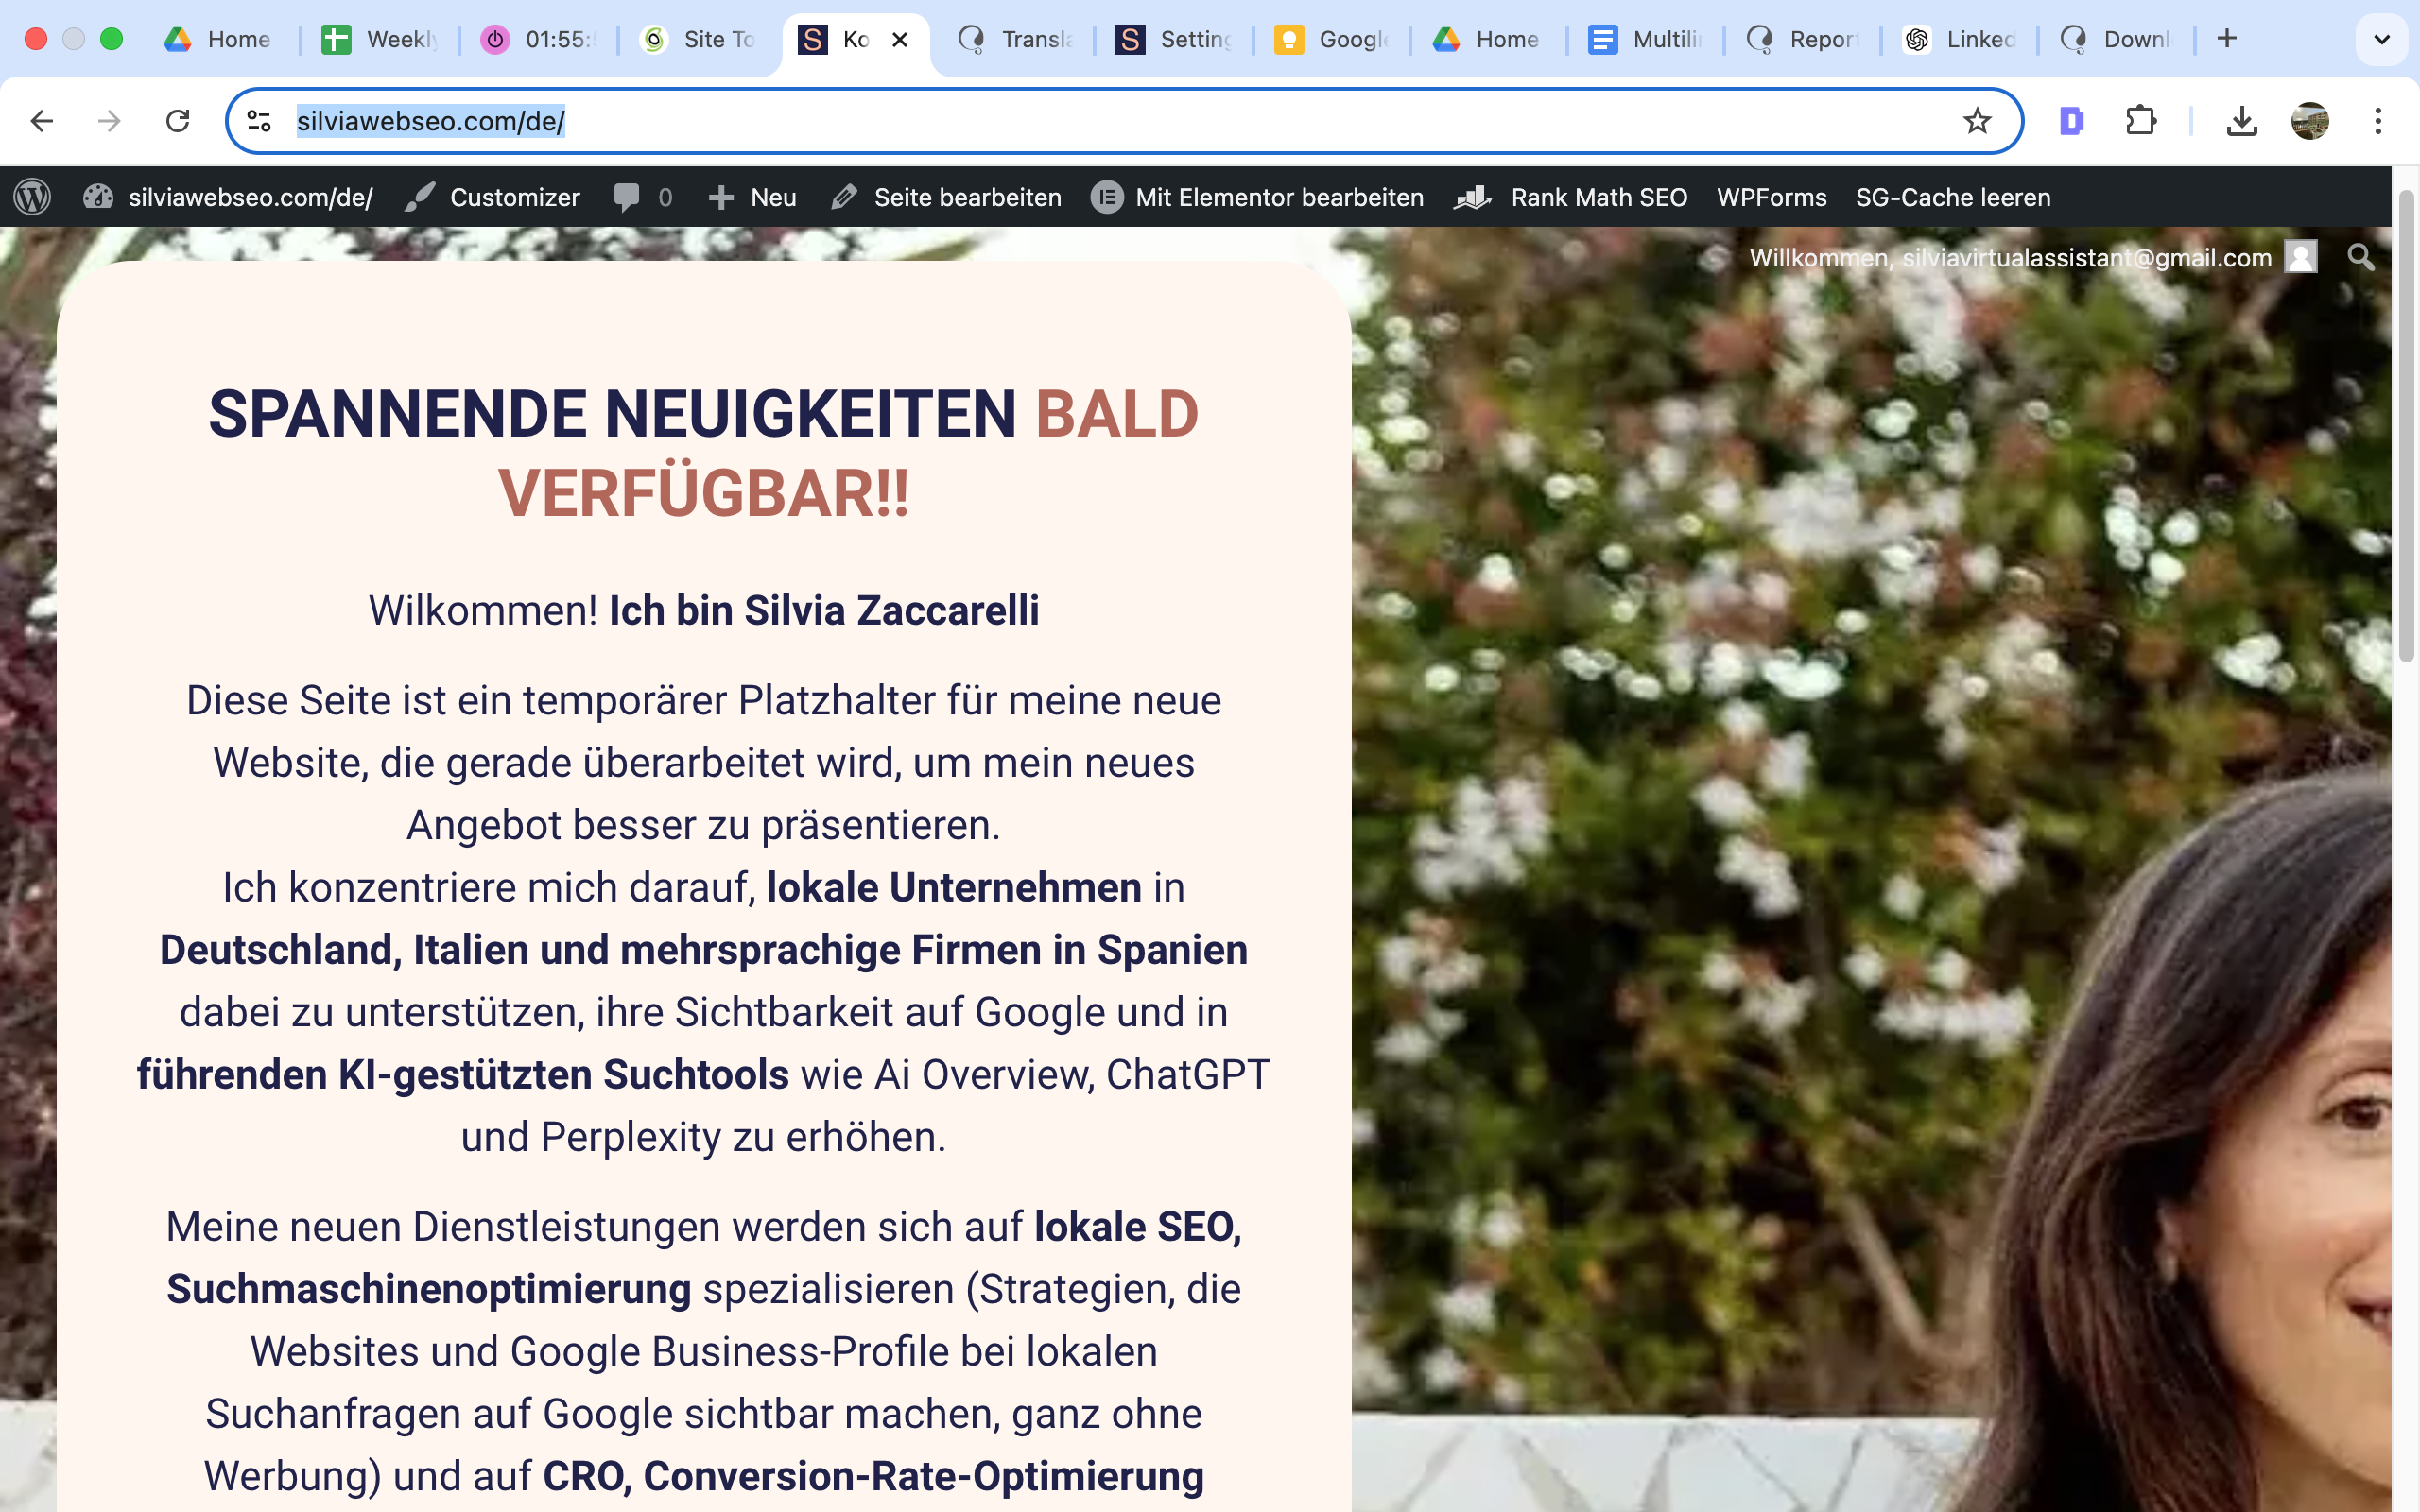The height and width of the screenshot is (1512, 2420).
Task: Switch to the Report tab
Action: [1803, 39]
